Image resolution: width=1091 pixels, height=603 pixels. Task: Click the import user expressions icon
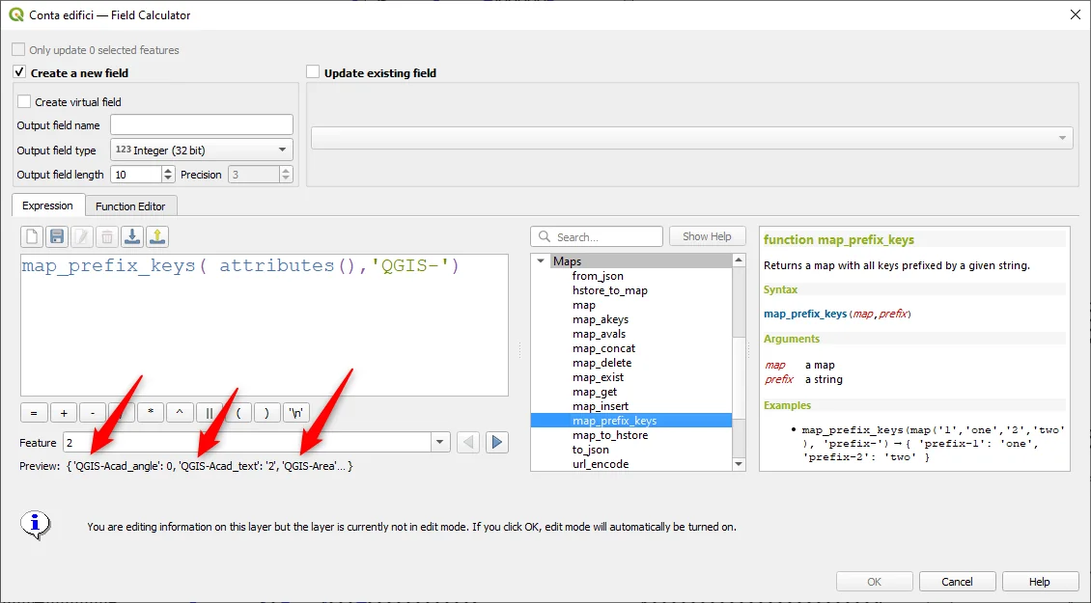click(132, 236)
